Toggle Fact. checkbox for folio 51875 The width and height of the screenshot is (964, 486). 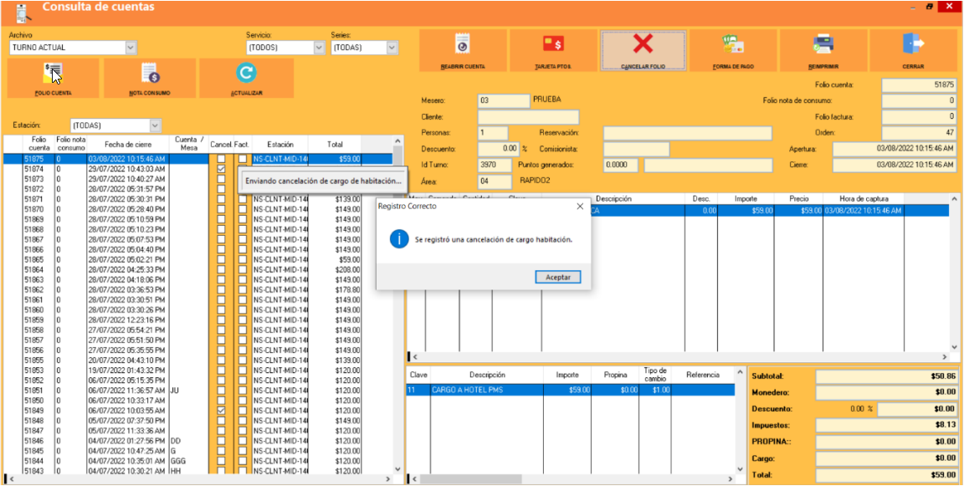[x=243, y=159]
